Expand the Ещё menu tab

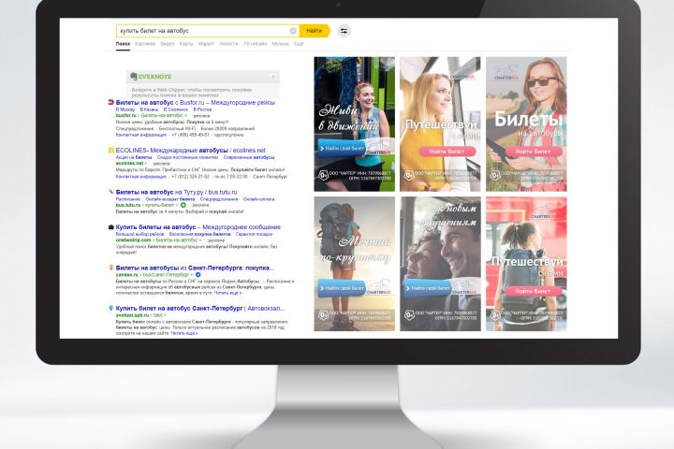[299, 44]
